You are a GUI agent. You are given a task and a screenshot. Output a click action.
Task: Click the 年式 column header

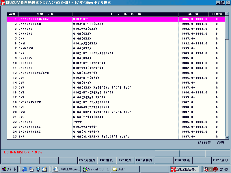194,14
